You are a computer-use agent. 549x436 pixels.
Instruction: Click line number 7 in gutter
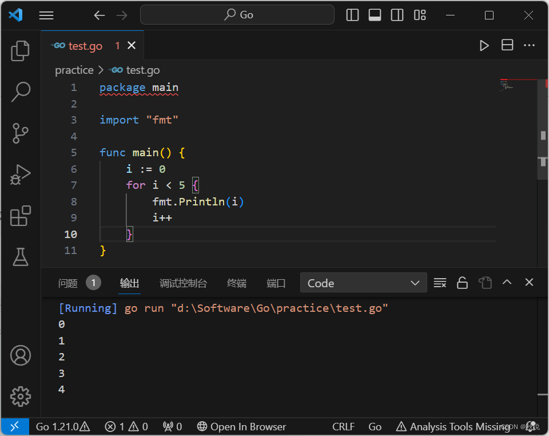coord(74,185)
